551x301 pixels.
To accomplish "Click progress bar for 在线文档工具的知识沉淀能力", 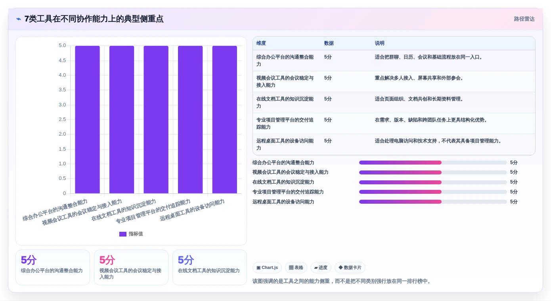I will [433, 182].
